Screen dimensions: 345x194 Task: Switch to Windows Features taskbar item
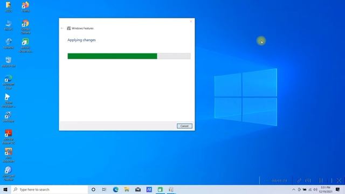pos(171,189)
